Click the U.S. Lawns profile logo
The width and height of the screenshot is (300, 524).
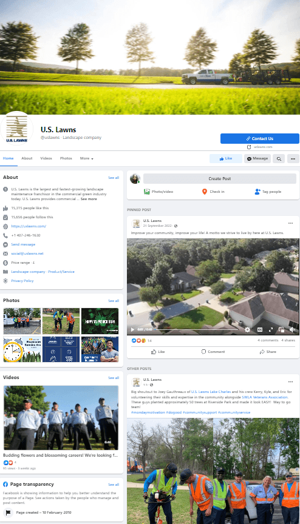pyautogui.click(x=17, y=130)
